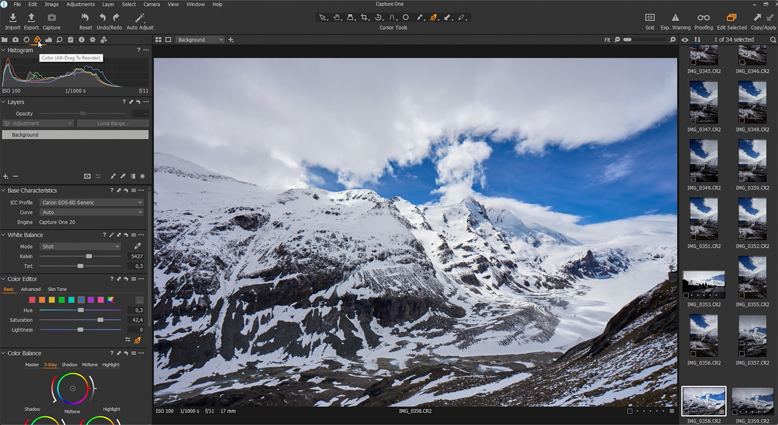Toggle the Exposure Warning
The width and height of the screenshot is (778, 425).
[x=675, y=18]
